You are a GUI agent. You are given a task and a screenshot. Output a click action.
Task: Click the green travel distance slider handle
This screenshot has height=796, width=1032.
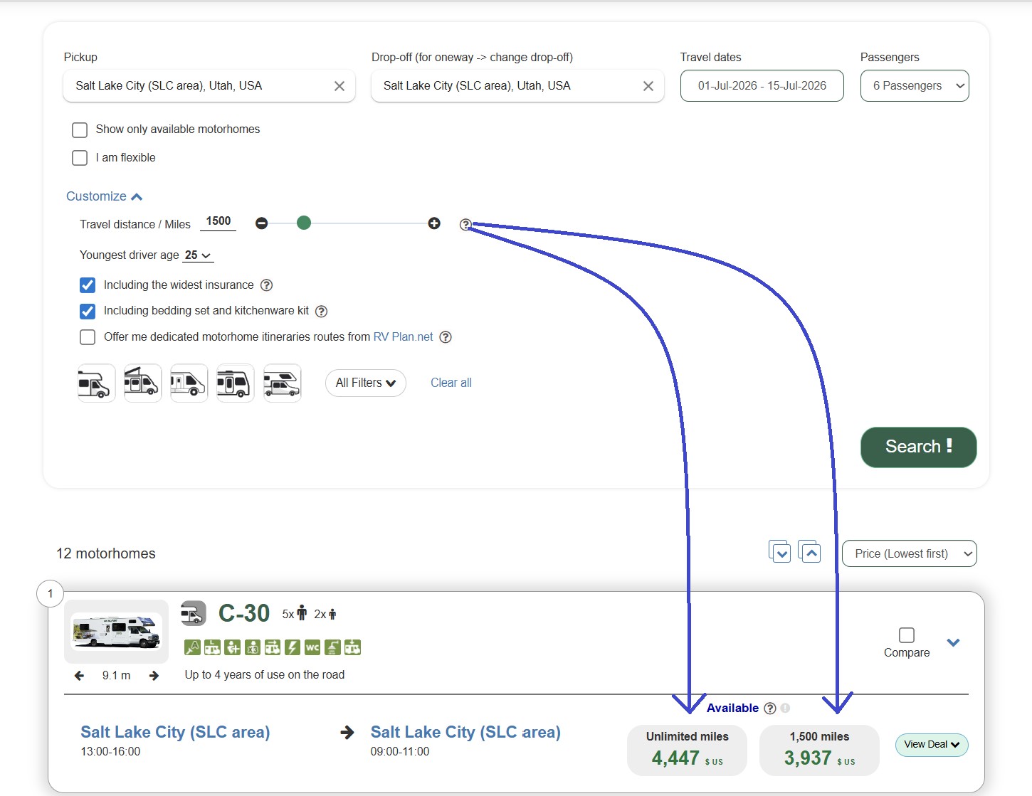click(x=304, y=223)
